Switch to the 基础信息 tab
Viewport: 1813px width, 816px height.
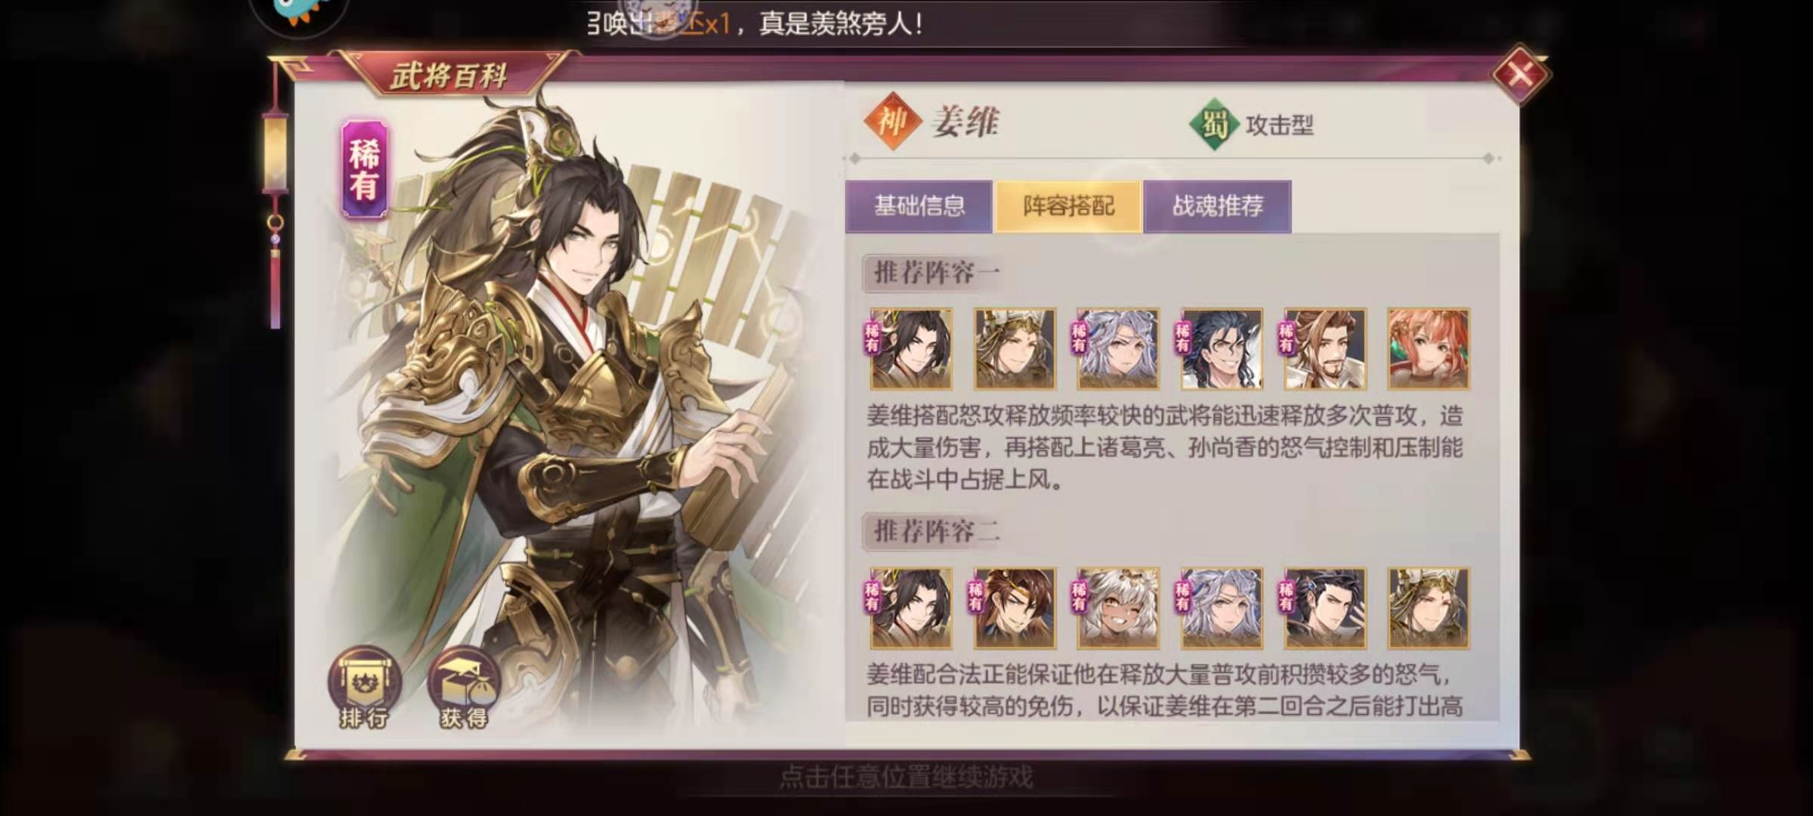point(919,206)
